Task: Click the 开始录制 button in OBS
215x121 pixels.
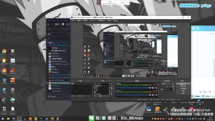Action: [x=183, y=86]
